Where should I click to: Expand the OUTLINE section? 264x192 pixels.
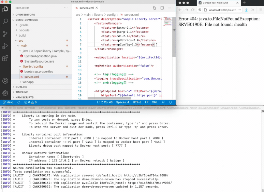pos(21,87)
